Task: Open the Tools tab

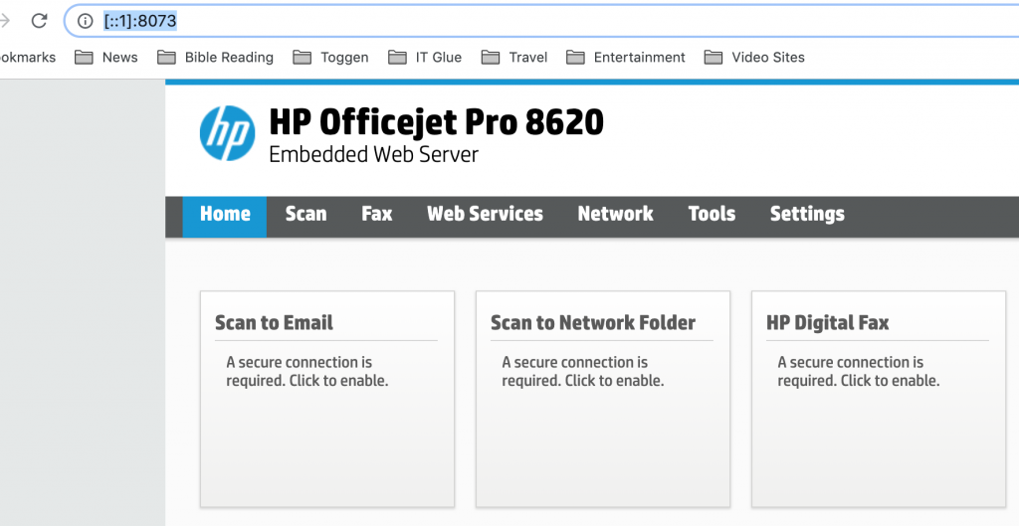Action: (712, 217)
